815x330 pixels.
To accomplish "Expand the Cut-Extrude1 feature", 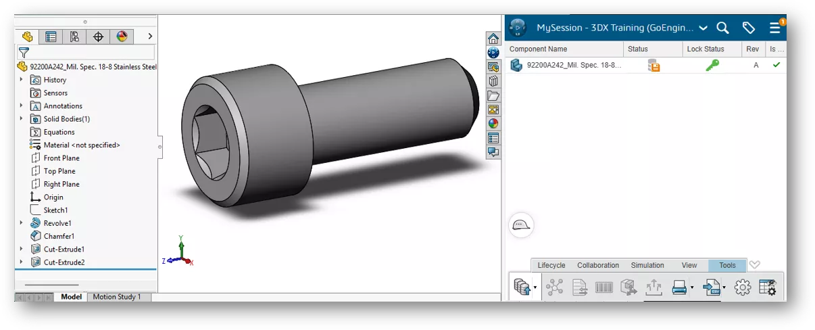I will click(21, 249).
